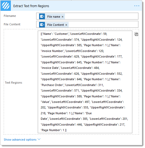Click the SharePoint icon on File name token
The image size is (145, 148).
[42, 16]
